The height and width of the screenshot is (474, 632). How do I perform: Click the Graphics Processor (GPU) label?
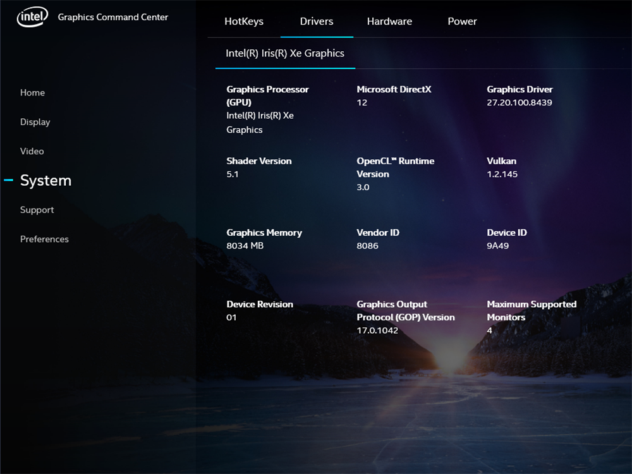[x=267, y=96]
